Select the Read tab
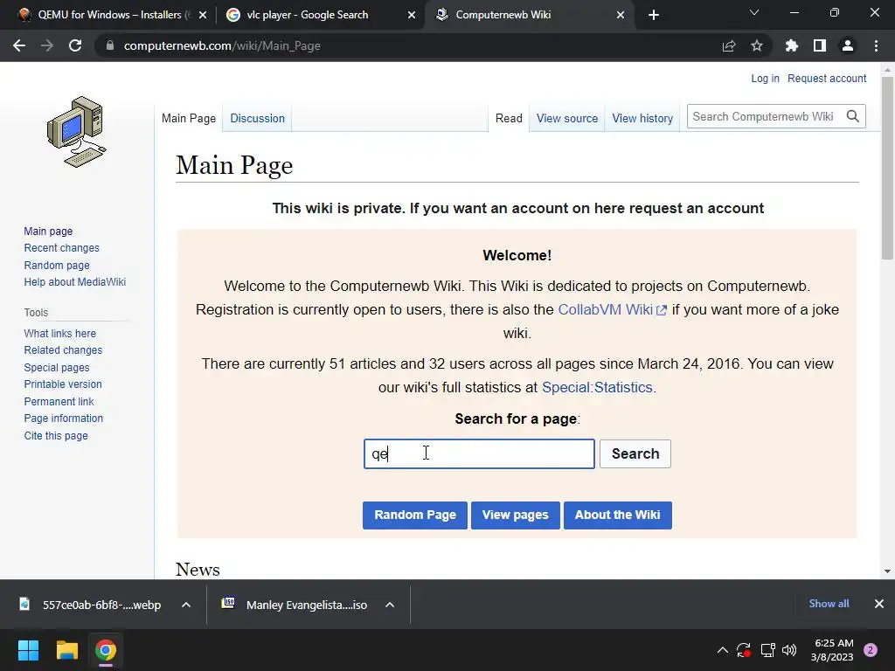Screen dimensions: 895x671 [x=509, y=118]
